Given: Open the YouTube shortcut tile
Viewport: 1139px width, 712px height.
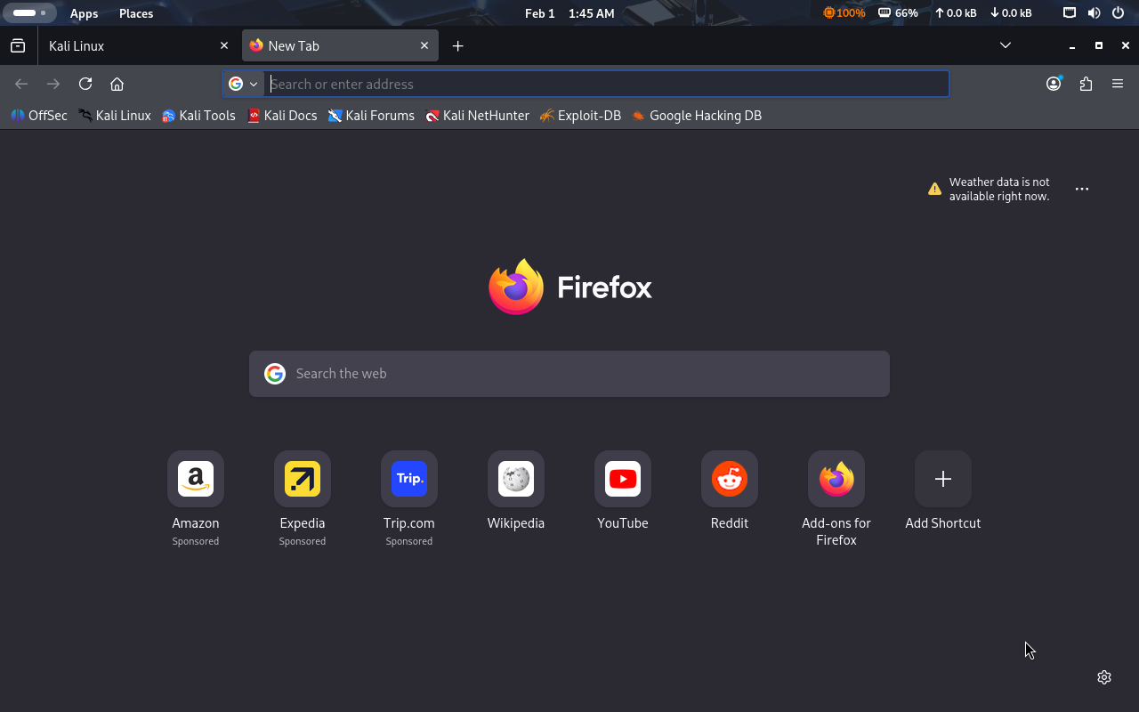Looking at the screenshot, I should coord(623,480).
